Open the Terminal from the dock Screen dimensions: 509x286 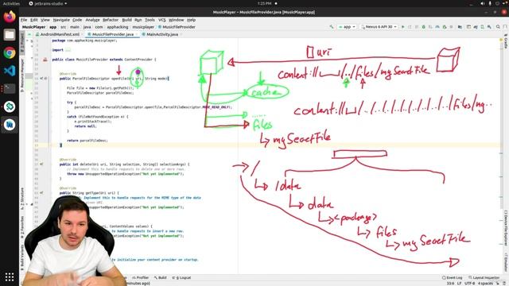10,88
